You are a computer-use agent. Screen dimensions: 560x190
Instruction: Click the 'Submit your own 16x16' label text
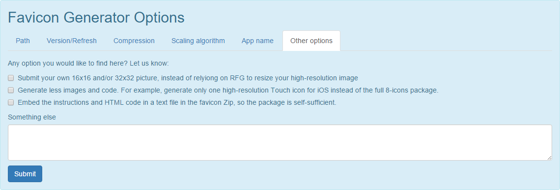click(x=188, y=78)
